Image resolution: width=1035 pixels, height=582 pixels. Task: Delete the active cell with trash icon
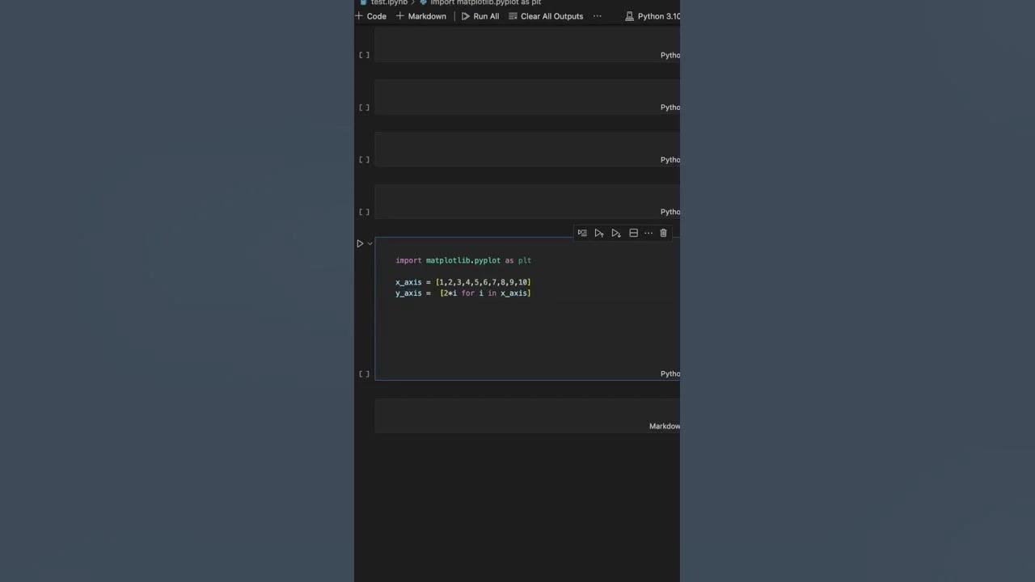click(663, 233)
